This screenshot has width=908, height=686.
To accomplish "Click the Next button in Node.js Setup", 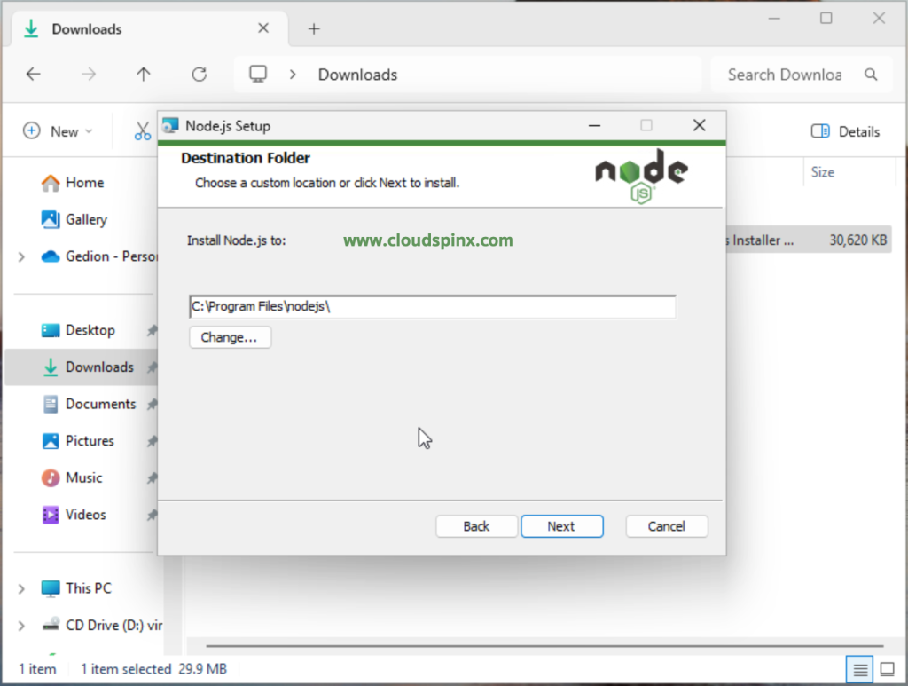I will [x=561, y=526].
